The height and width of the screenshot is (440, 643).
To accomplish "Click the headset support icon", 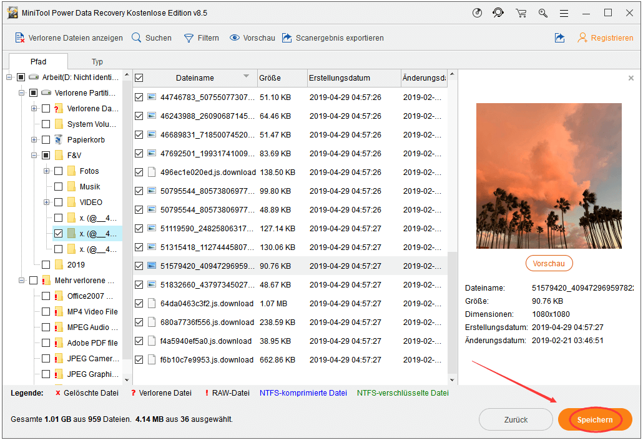I will point(499,12).
